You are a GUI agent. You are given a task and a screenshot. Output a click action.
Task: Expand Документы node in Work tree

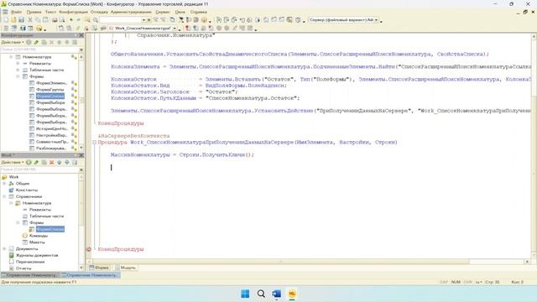(4, 248)
